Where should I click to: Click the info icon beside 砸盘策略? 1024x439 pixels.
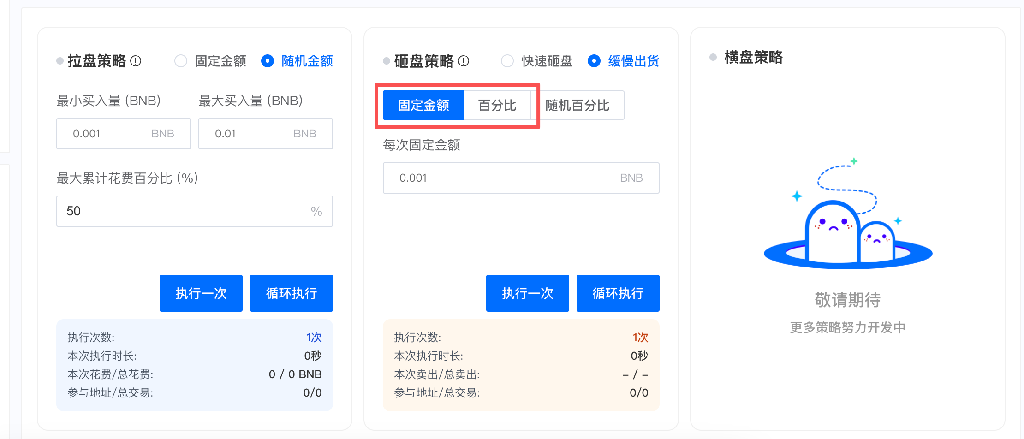464,61
